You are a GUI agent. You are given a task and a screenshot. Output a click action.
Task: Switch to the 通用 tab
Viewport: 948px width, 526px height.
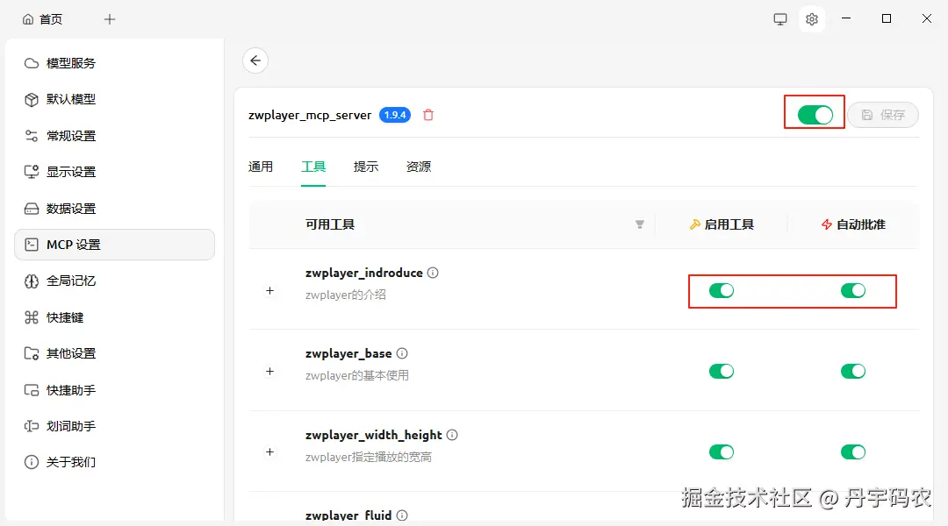click(261, 167)
